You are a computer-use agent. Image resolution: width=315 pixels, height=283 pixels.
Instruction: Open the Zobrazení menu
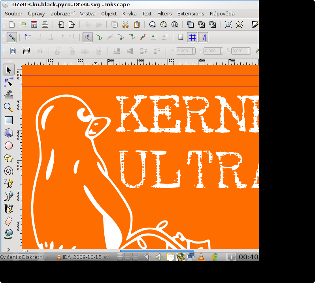click(62, 14)
